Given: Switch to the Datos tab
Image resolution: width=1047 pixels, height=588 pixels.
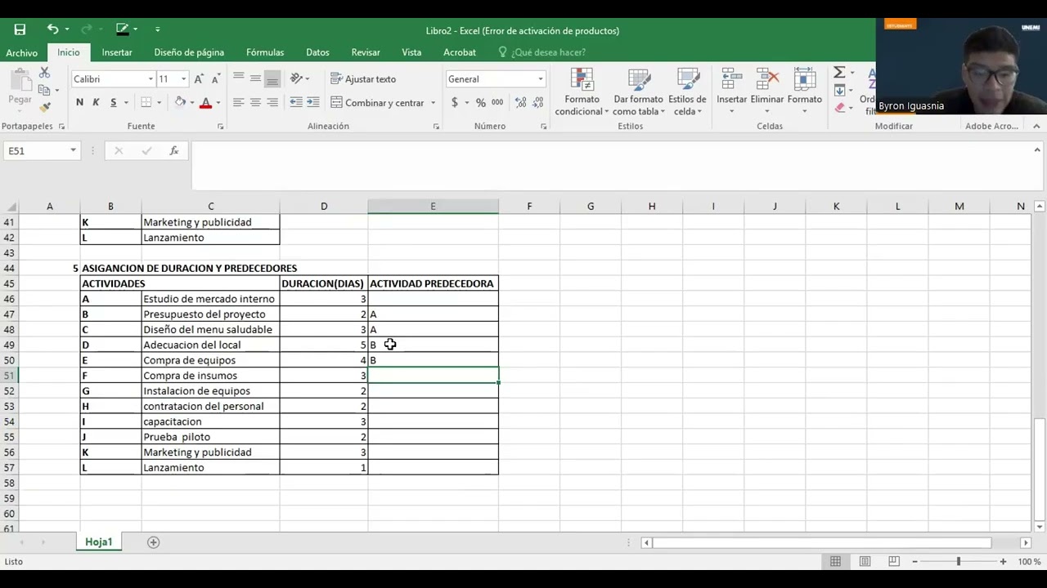Looking at the screenshot, I should click(x=317, y=52).
